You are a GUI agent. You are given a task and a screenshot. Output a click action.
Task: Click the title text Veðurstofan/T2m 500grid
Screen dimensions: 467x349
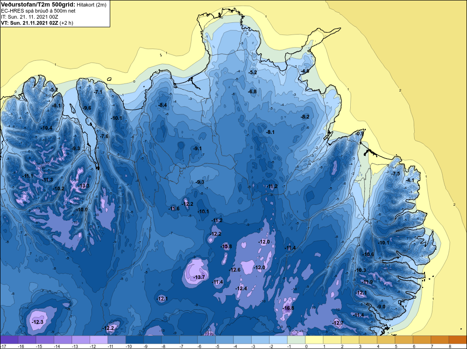point(38,5)
